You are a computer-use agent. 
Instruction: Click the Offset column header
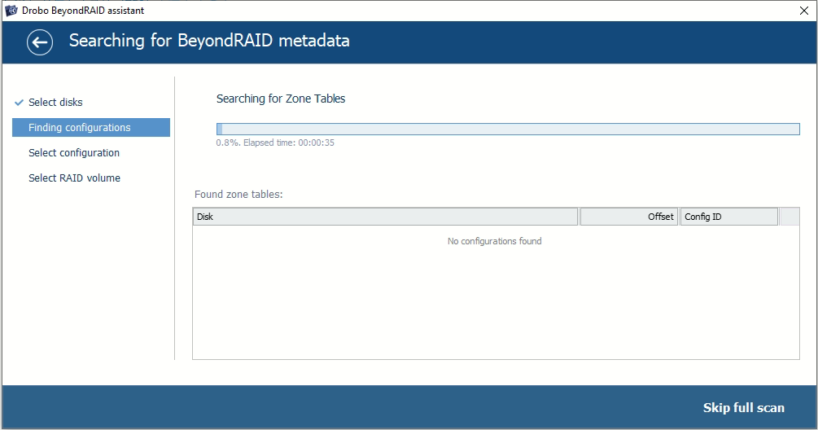click(x=628, y=217)
